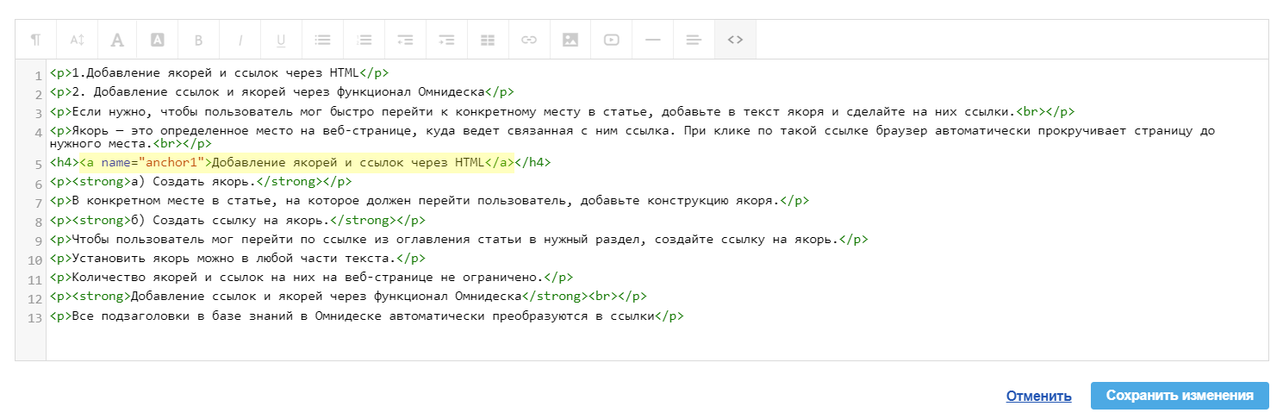Insert a table via table icon
The image size is (1283, 419).
(488, 40)
